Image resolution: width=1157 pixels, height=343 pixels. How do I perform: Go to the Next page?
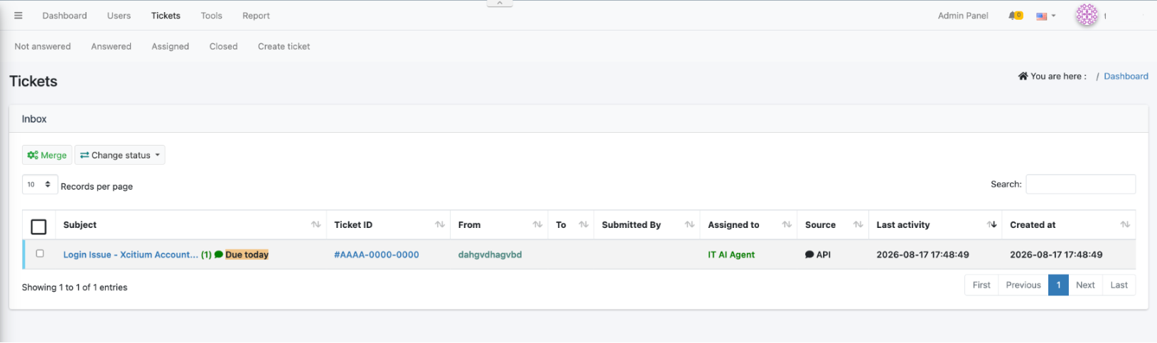pyautogui.click(x=1085, y=285)
